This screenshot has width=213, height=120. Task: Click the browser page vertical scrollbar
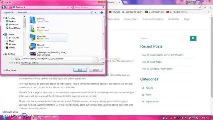(212, 57)
